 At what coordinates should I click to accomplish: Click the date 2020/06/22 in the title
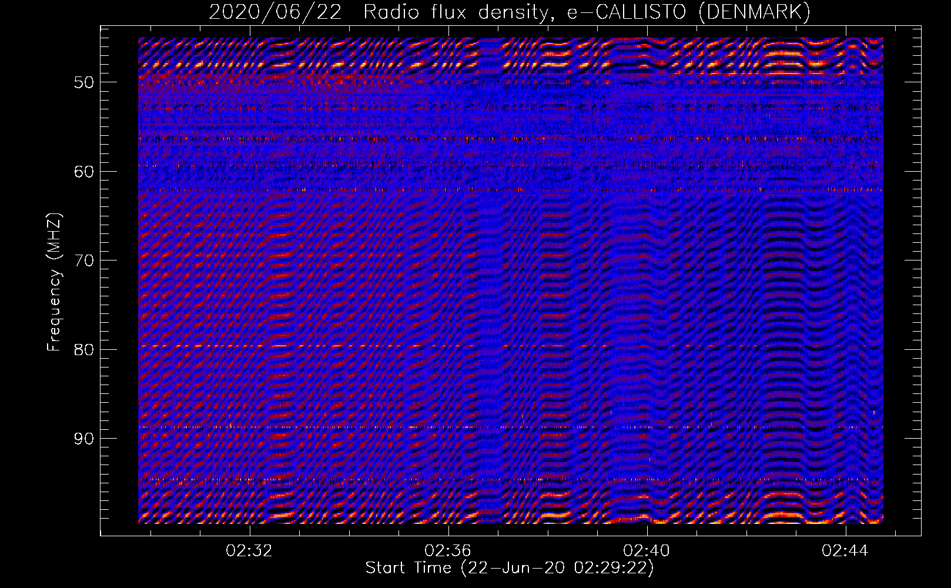click(x=275, y=12)
